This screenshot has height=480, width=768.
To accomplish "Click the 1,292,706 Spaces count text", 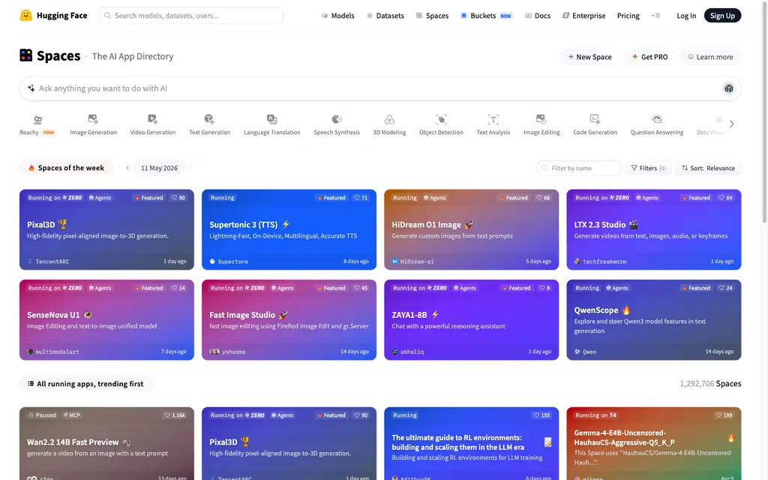I will pyautogui.click(x=710, y=383).
